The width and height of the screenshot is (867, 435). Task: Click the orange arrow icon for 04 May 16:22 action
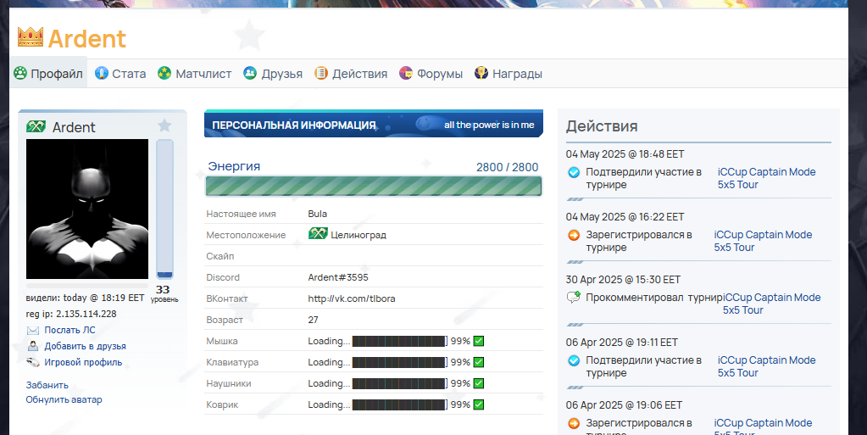coord(574,235)
